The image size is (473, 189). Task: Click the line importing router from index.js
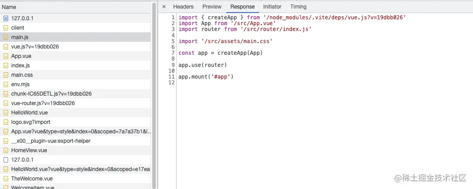click(245, 29)
